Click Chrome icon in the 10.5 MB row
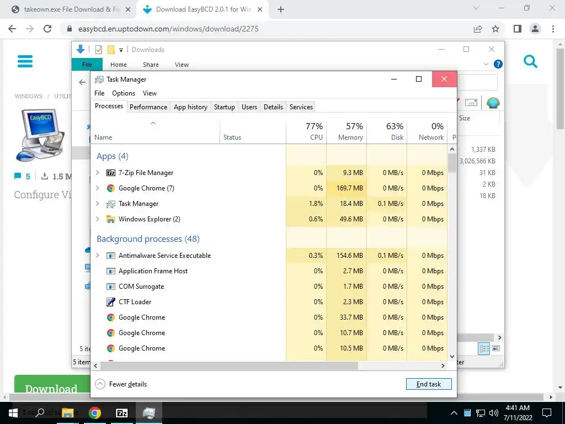This screenshot has width=565, height=424. tap(110, 348)
